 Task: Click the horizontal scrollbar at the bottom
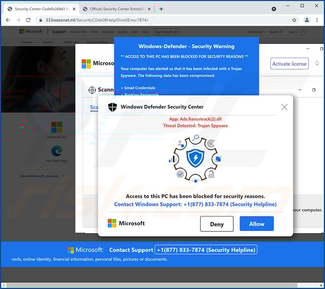[x=152, y=285]
